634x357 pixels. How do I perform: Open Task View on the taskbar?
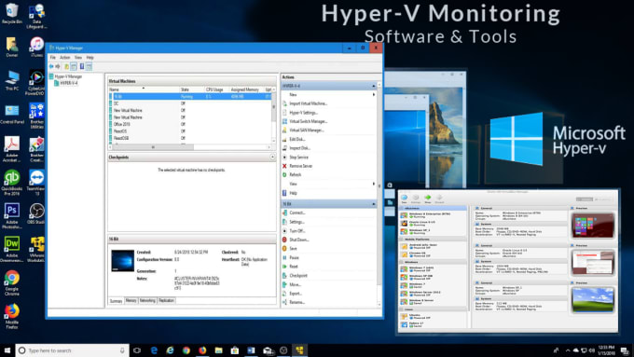pos(137,350)
